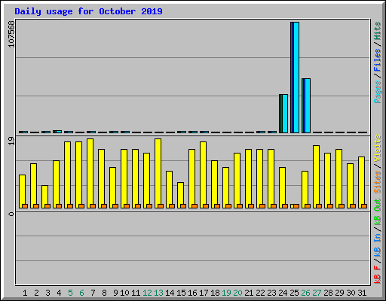
Task: Click the orange sites bar for day 31
Action: 364,206
